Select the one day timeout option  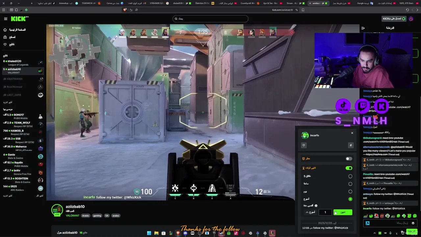(350, 191)
